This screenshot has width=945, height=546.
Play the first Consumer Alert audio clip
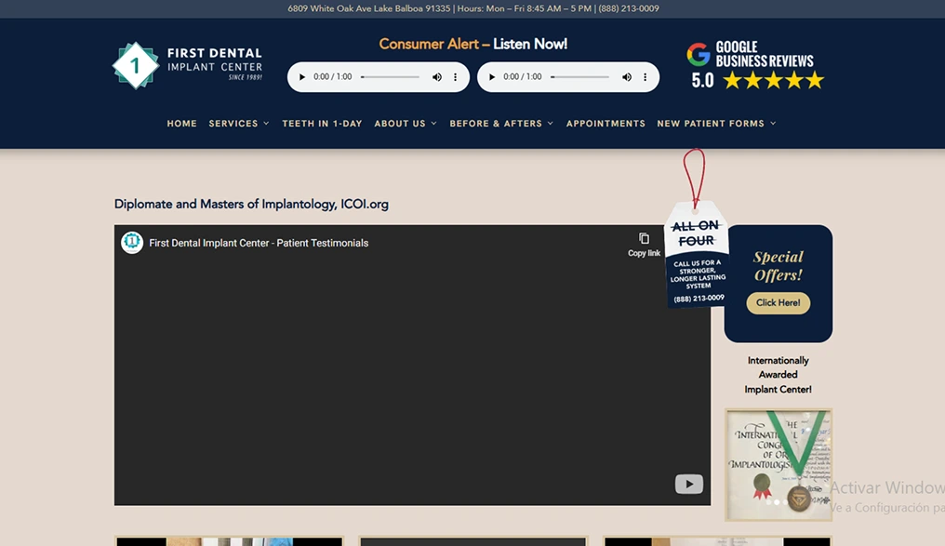[x=302, y=77]
